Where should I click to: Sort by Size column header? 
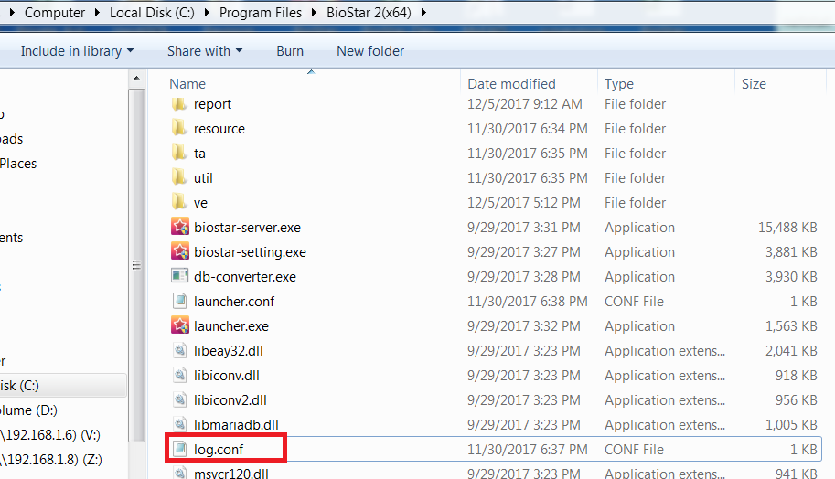click(x=754, y=83)
